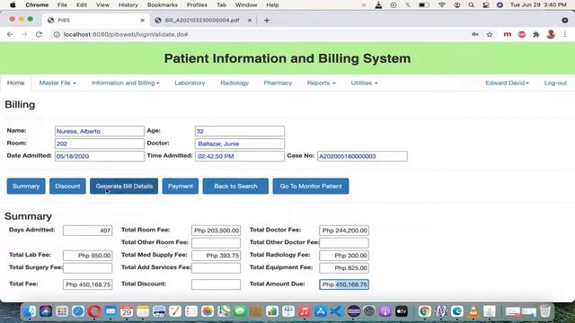Reload the page with the refresh icon
This screenshot has height=323, width=575.
39,34
